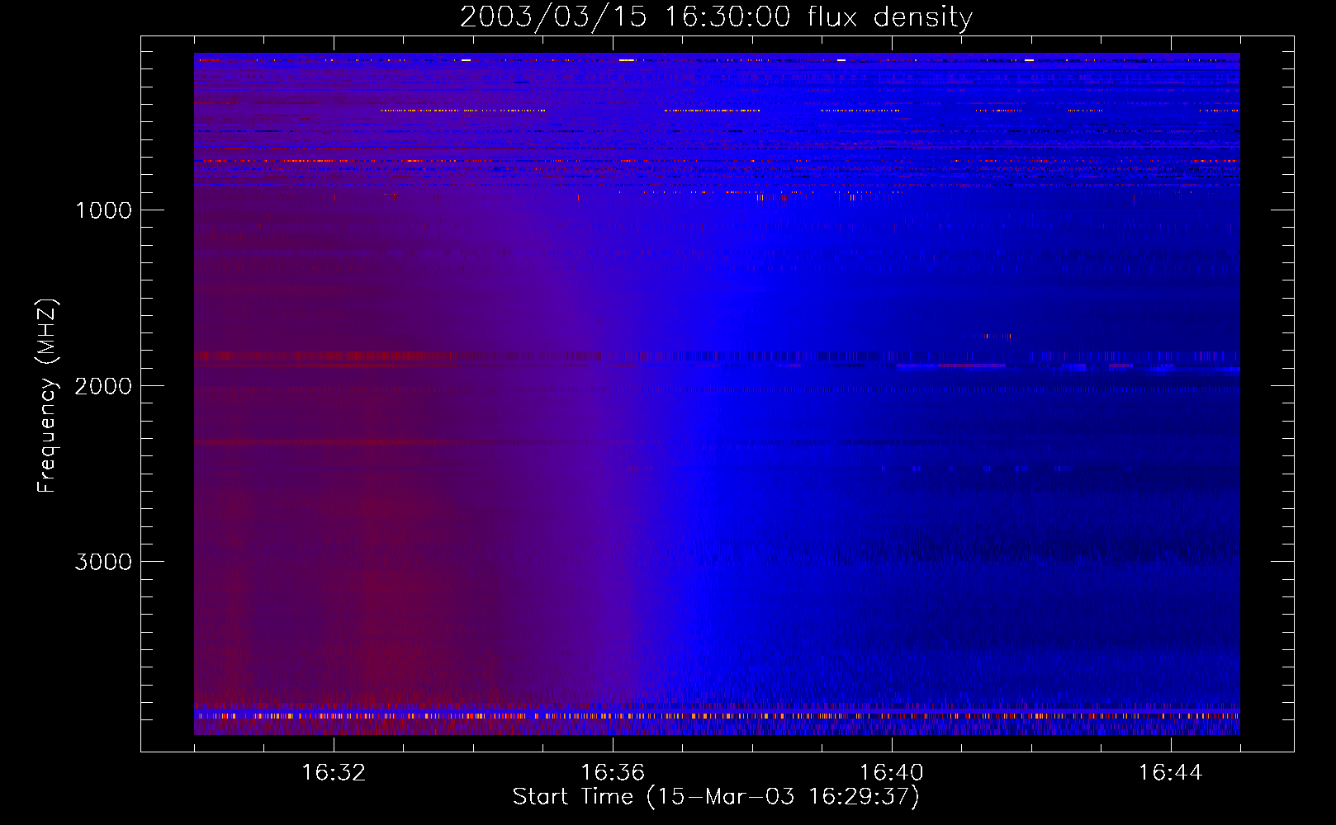Image resolution: width=1336 pixels, height=825 pixels.
Task: Click the x-axis time label 16:44
Action: 1170,773
